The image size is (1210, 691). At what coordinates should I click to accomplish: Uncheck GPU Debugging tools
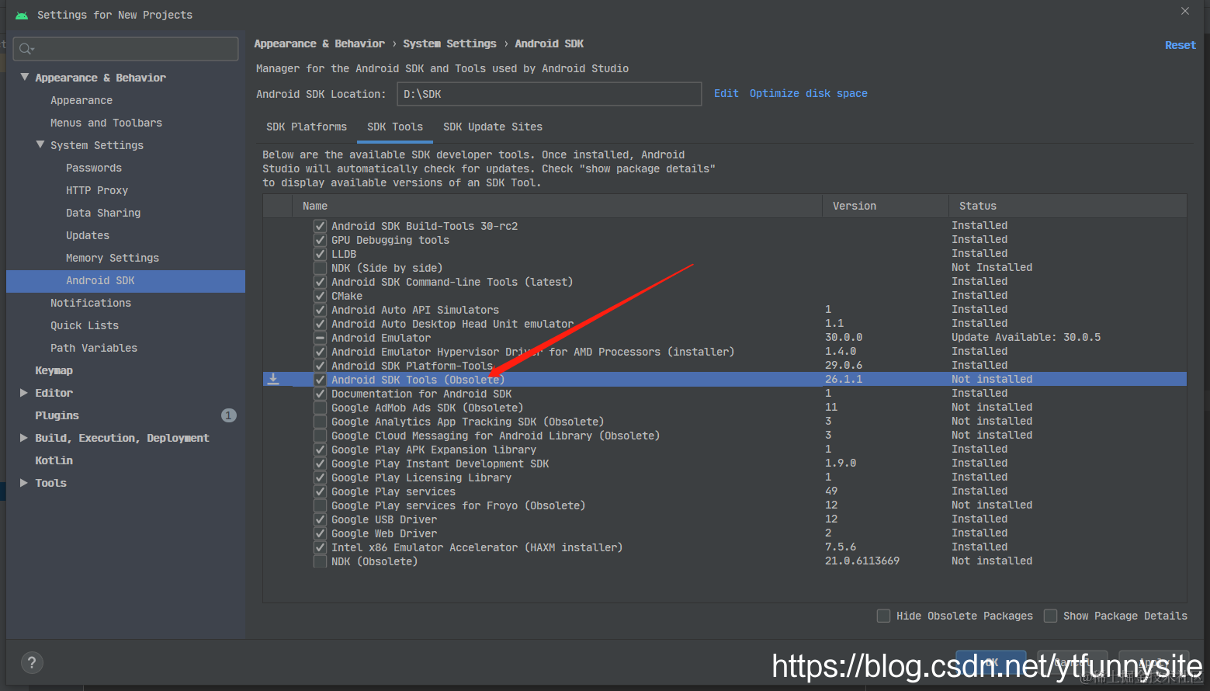pos(320,240)
